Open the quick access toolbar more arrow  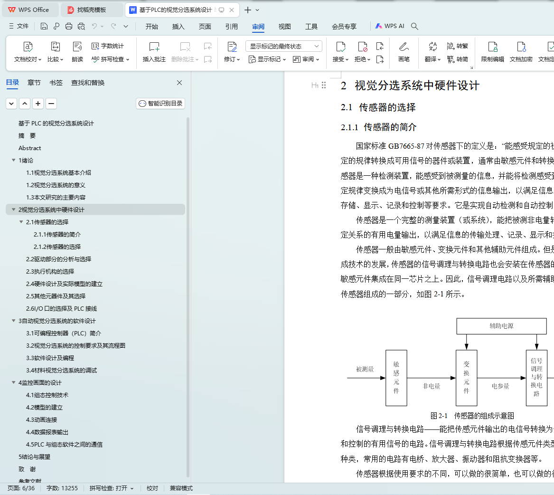coord(126,26)
